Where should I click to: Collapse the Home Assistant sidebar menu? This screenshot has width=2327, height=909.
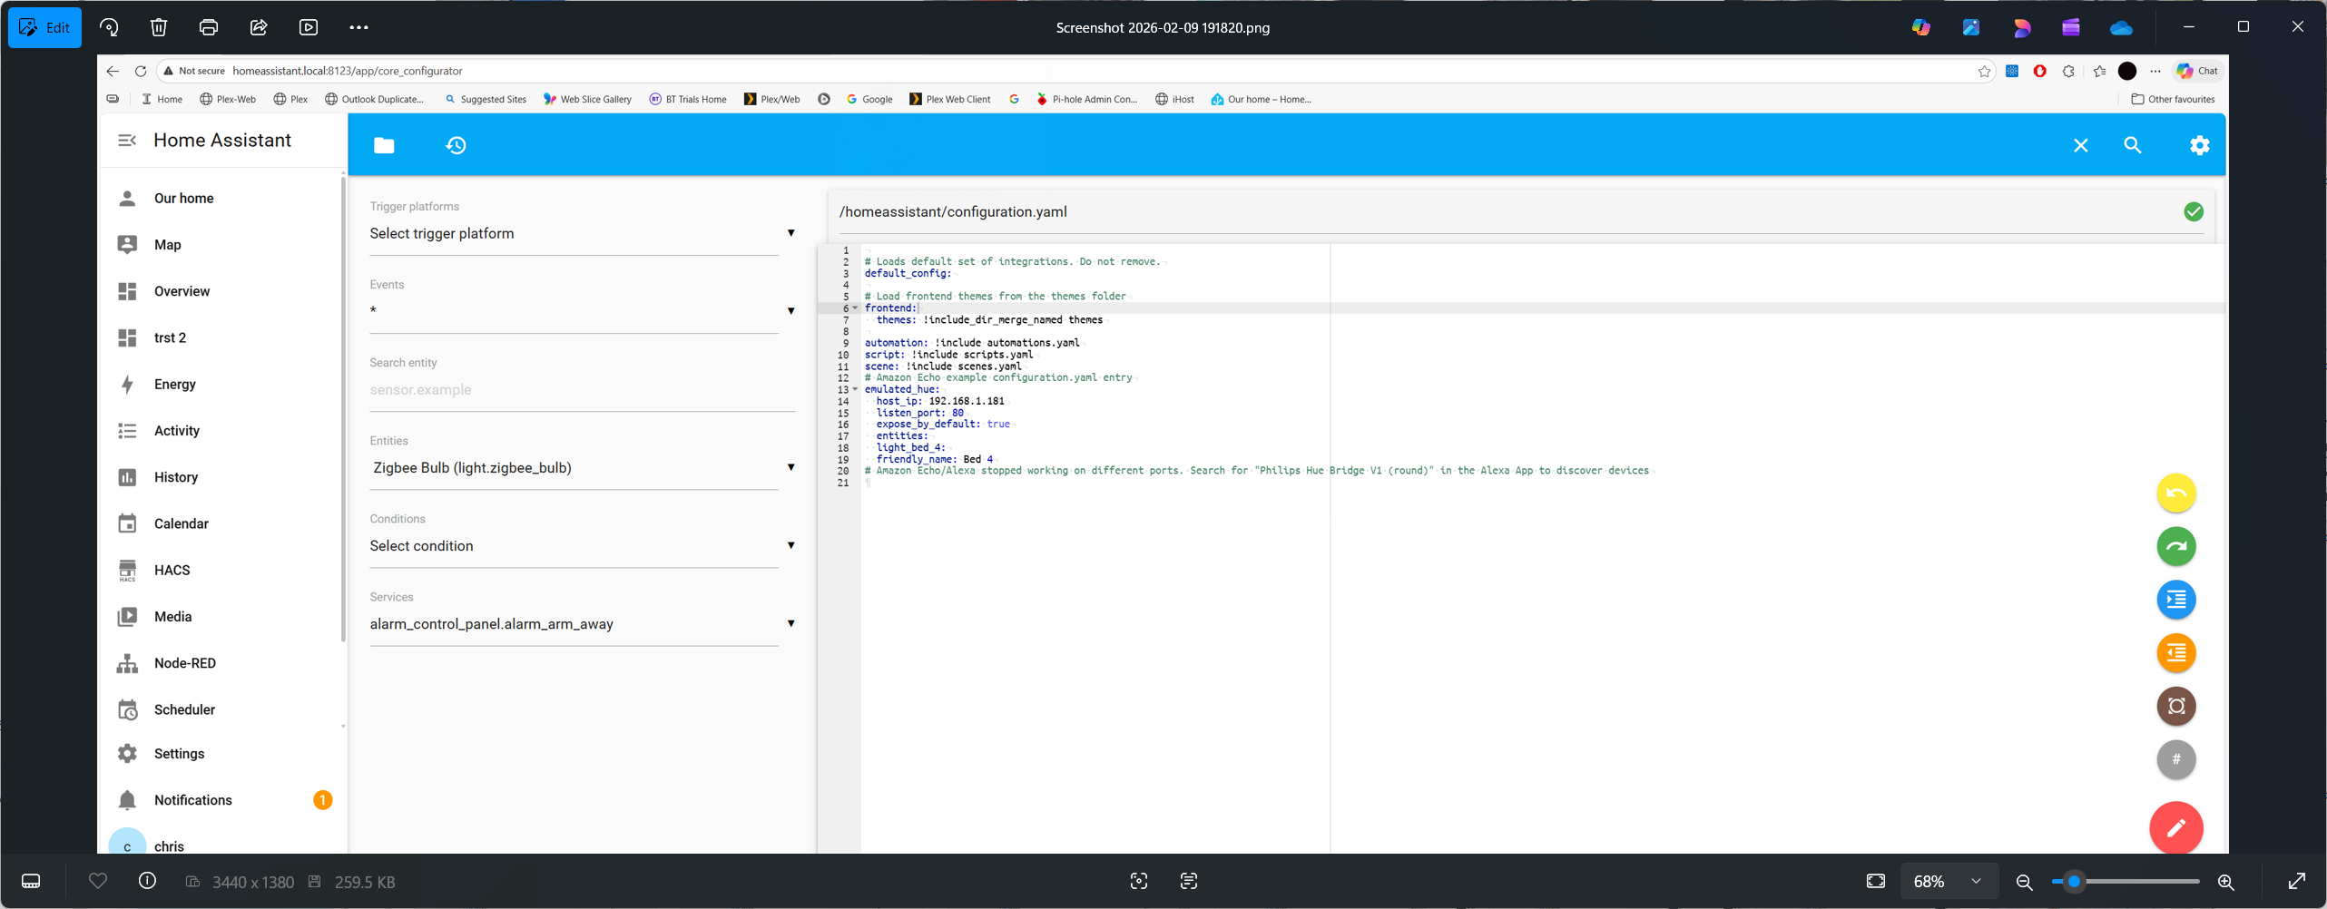127,141
